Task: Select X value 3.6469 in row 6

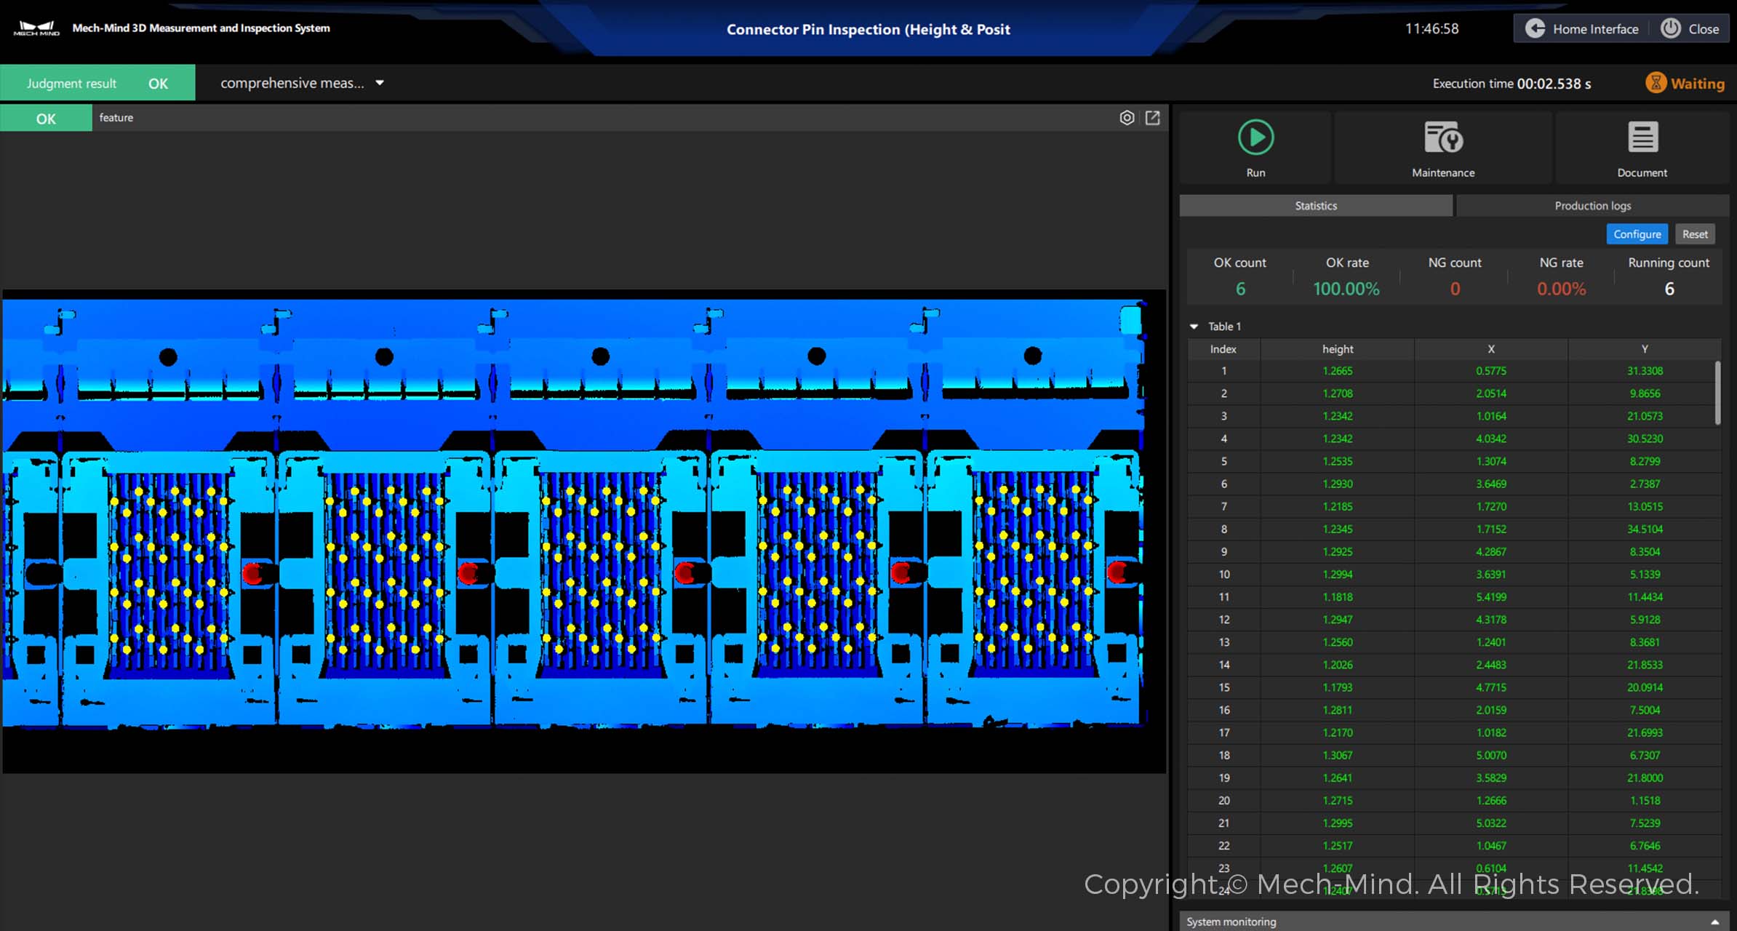Action: (1491, 484)
